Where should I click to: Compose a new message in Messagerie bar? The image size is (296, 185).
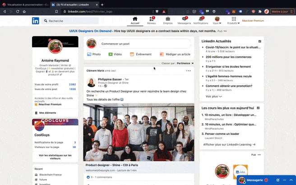[x=278, y=180]
